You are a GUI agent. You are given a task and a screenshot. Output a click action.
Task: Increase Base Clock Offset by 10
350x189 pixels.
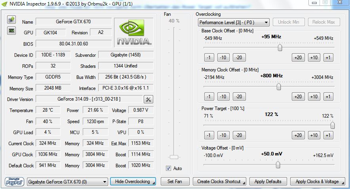pos(314,58)
